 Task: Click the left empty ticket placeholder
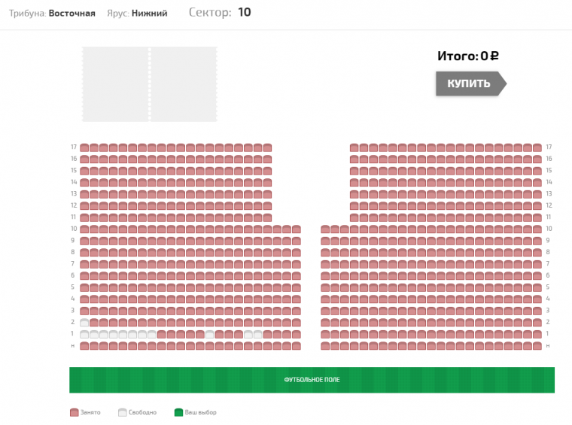point(116,84)
